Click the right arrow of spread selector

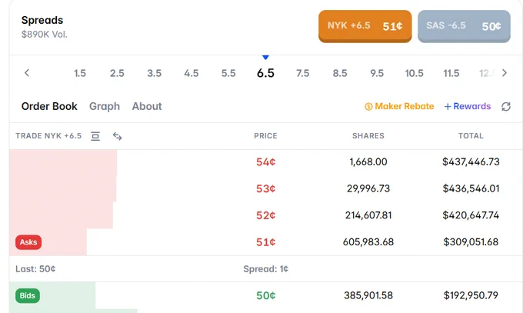click(505, 73)
